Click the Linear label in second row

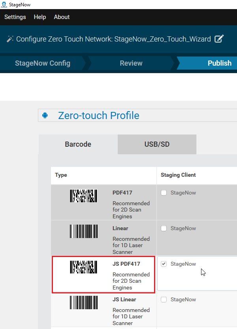point(120,228)
